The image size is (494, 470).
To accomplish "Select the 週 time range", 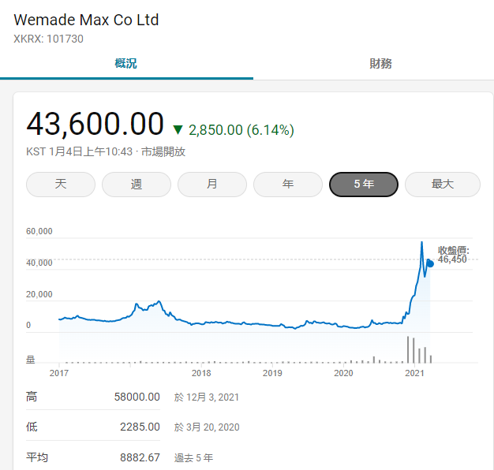I will 137,185.
